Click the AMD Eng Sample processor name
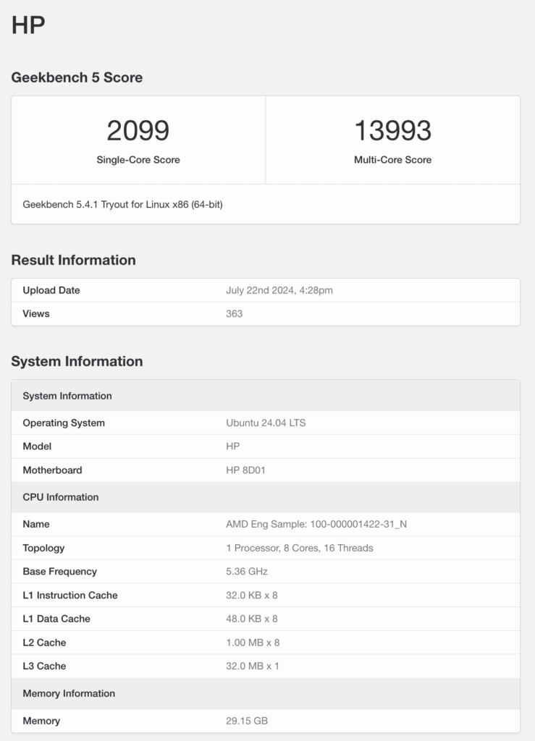This screenshot has width=535, height=741. (316, 524)
